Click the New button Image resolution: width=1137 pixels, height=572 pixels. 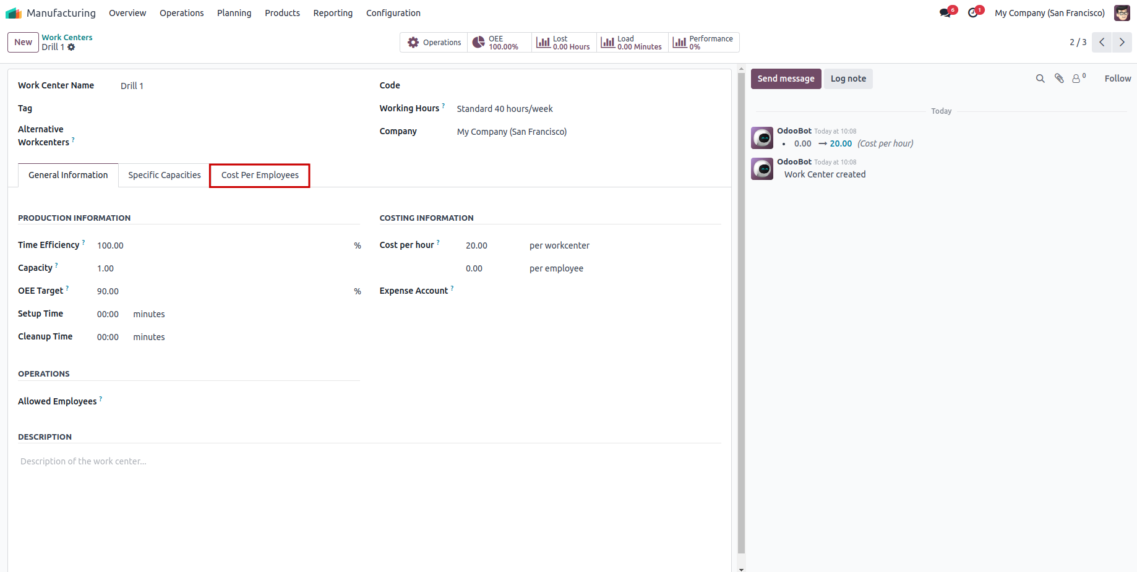[x=23, y=42]
